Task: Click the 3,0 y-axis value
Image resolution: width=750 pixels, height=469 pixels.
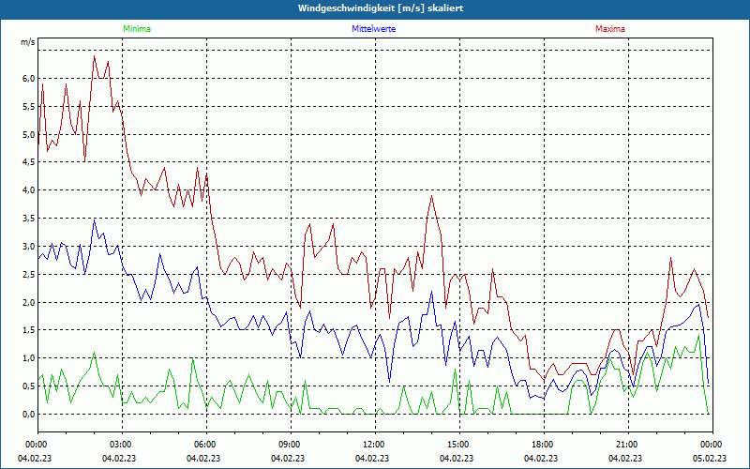Action: click(29, 247)
